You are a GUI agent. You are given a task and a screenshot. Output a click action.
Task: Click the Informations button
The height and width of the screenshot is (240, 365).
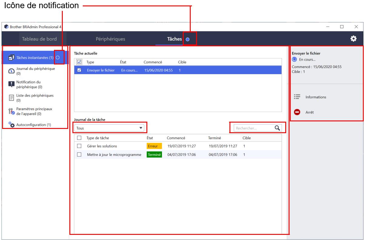click(316, 97)
